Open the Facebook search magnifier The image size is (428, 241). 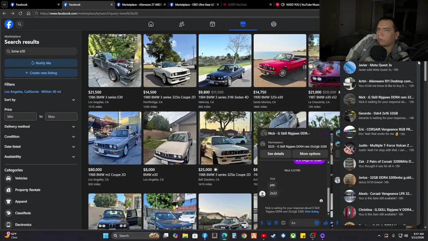(19, 24)
